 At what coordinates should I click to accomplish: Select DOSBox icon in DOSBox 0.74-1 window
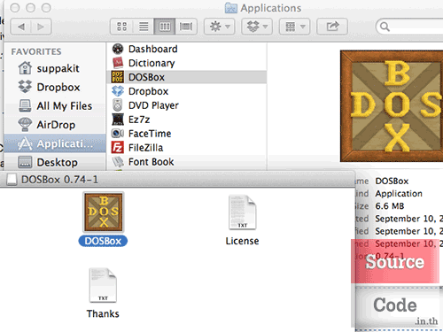pos(104,212)
